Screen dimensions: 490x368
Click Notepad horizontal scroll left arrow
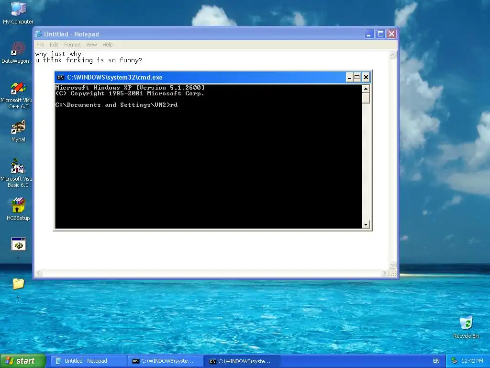click(39, 273)
